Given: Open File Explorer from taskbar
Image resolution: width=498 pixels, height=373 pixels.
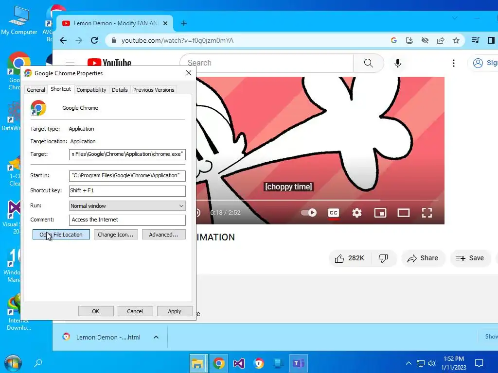Looking at the screenshot, I should point(198,363).
